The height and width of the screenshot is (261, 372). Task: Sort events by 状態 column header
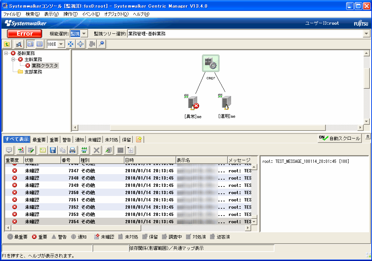(x=42, y=160)
